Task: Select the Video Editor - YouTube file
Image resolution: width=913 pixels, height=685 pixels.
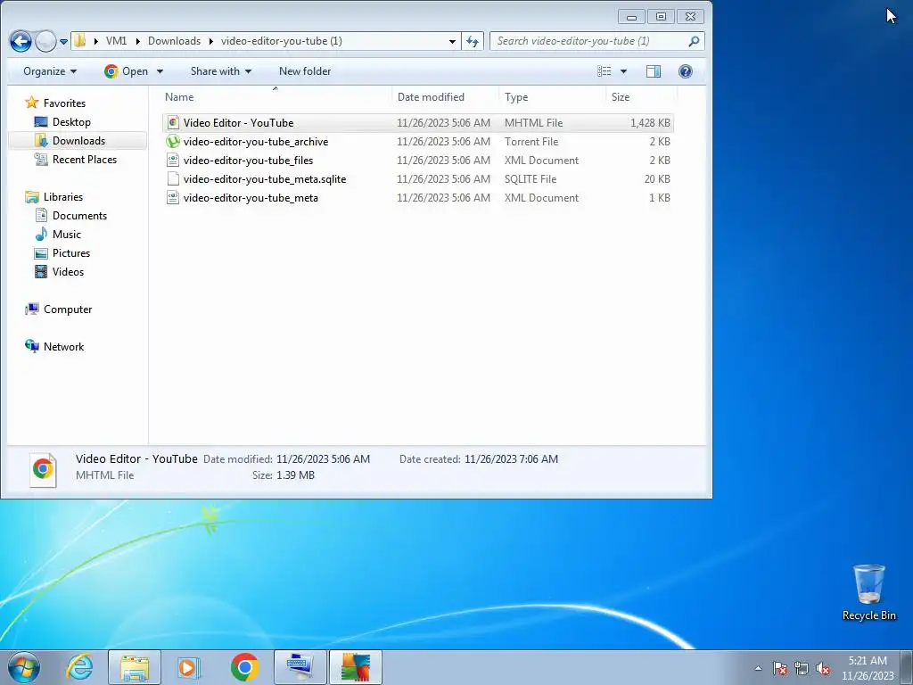Action: (x=417, y=123)
